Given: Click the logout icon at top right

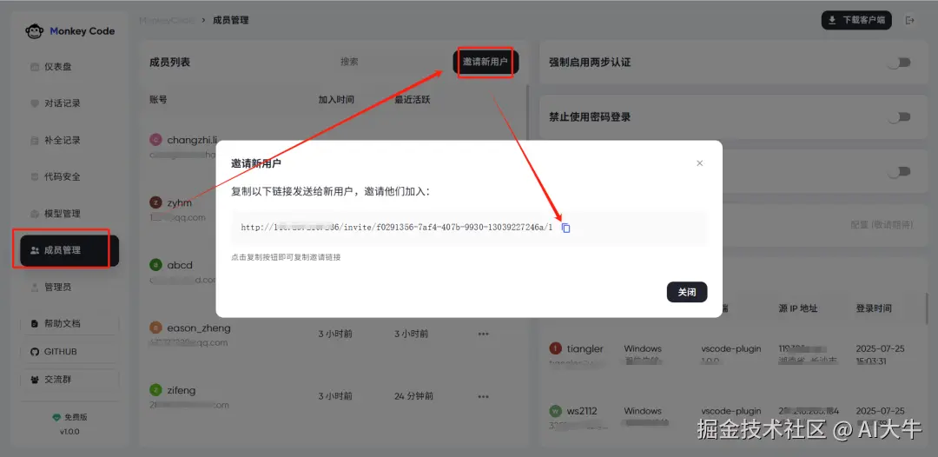Looking at the screenshot, I should click(910, 20).
